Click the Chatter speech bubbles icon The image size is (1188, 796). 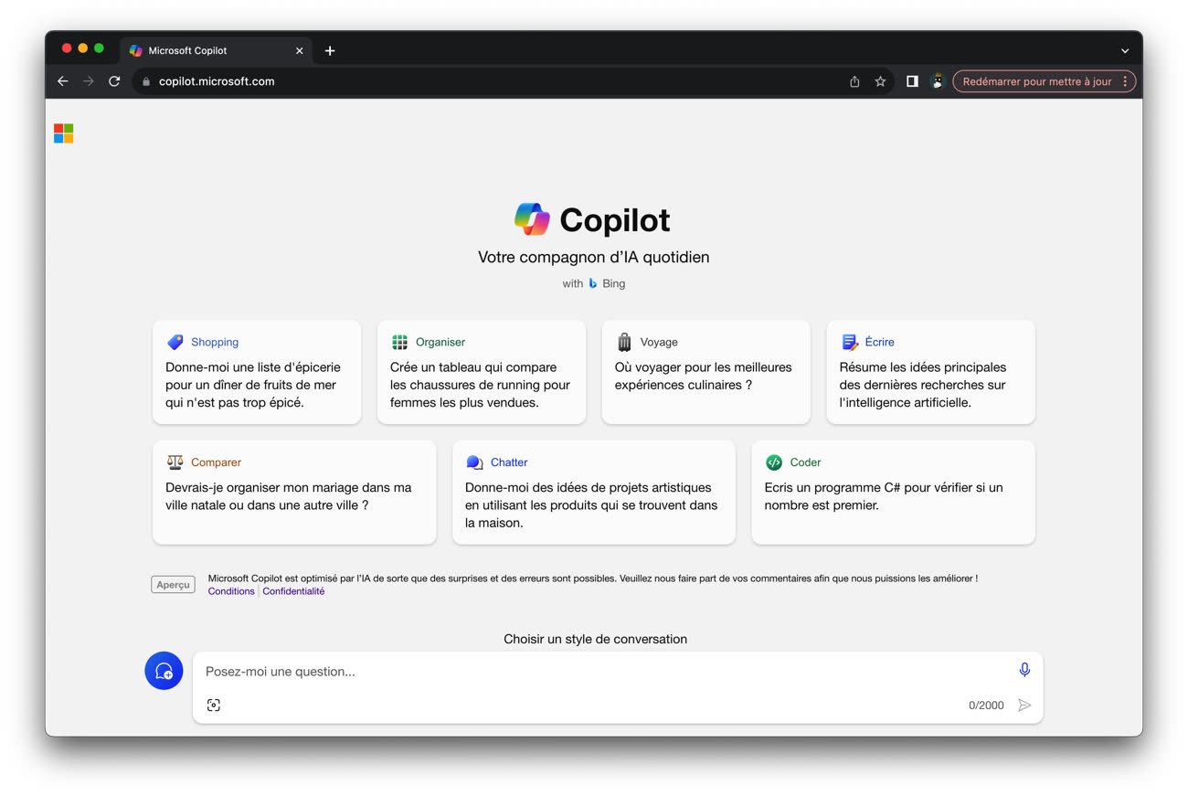click(474, 462)
